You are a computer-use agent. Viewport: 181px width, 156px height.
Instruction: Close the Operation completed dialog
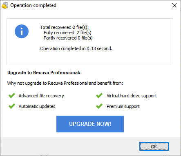(174, 5)
